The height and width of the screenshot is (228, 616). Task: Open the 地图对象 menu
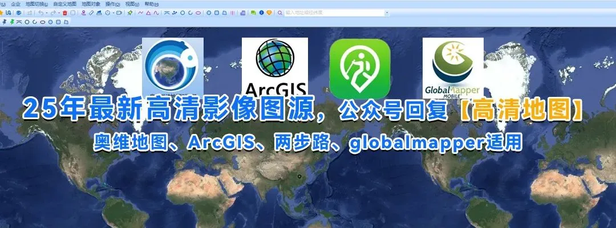click(x=91, y=4)
